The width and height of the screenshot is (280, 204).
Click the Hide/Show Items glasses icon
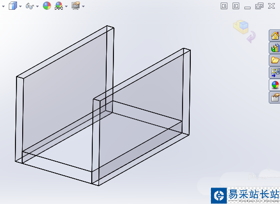click(x=29, y=6)
